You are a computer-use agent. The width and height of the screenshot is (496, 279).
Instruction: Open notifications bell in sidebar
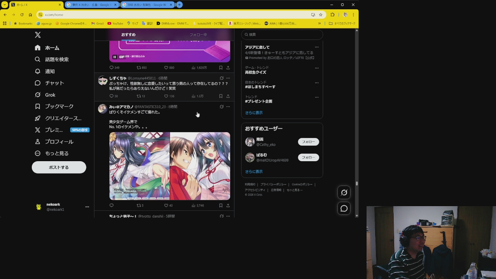click(50, 71)
